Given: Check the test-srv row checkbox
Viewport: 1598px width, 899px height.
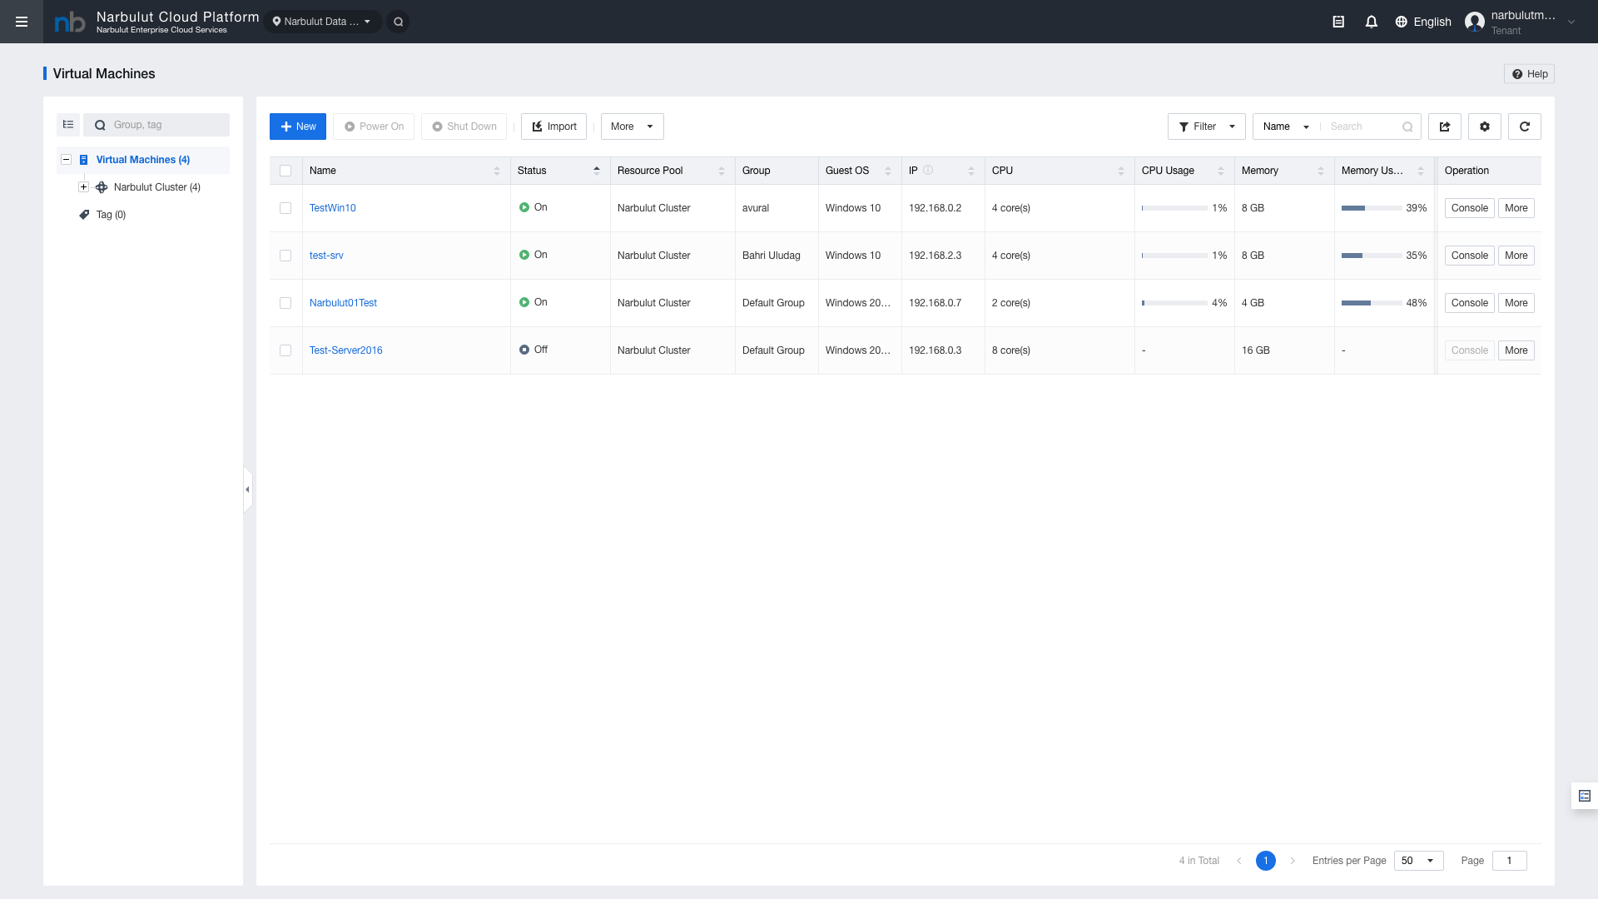Looking at the screenshot, I should tap(285, 256).
